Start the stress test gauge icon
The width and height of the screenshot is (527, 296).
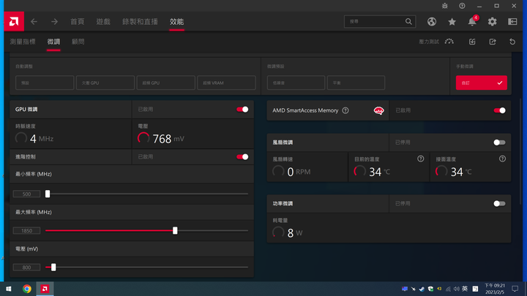449,42
